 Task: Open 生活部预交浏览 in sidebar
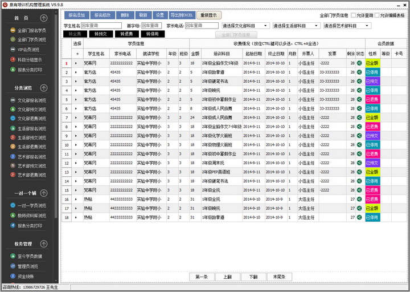click(28, 137)
